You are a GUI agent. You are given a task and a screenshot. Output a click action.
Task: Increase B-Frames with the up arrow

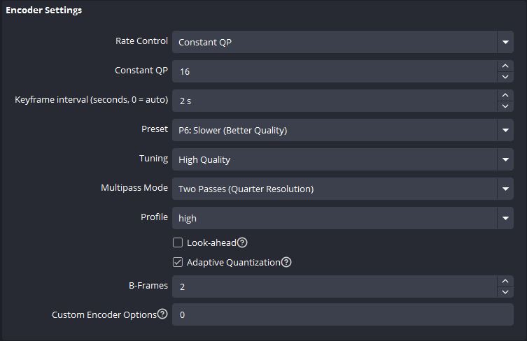(x=505, y=282)
